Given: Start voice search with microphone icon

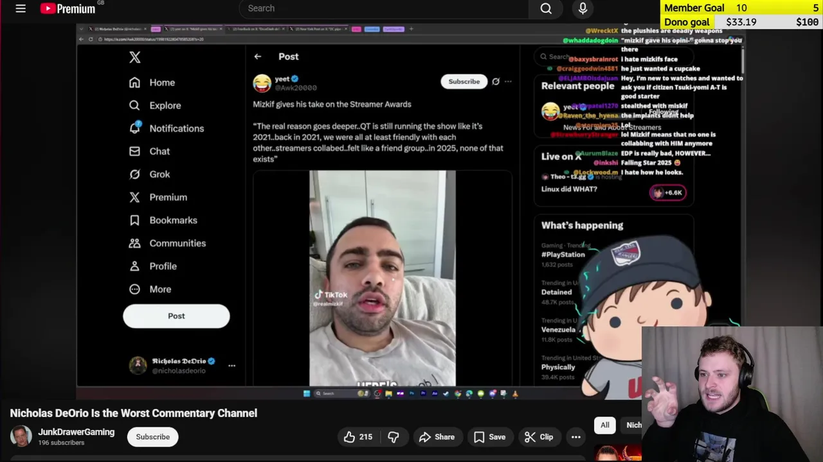Looking at the screenshot, I should pos(583,8).
